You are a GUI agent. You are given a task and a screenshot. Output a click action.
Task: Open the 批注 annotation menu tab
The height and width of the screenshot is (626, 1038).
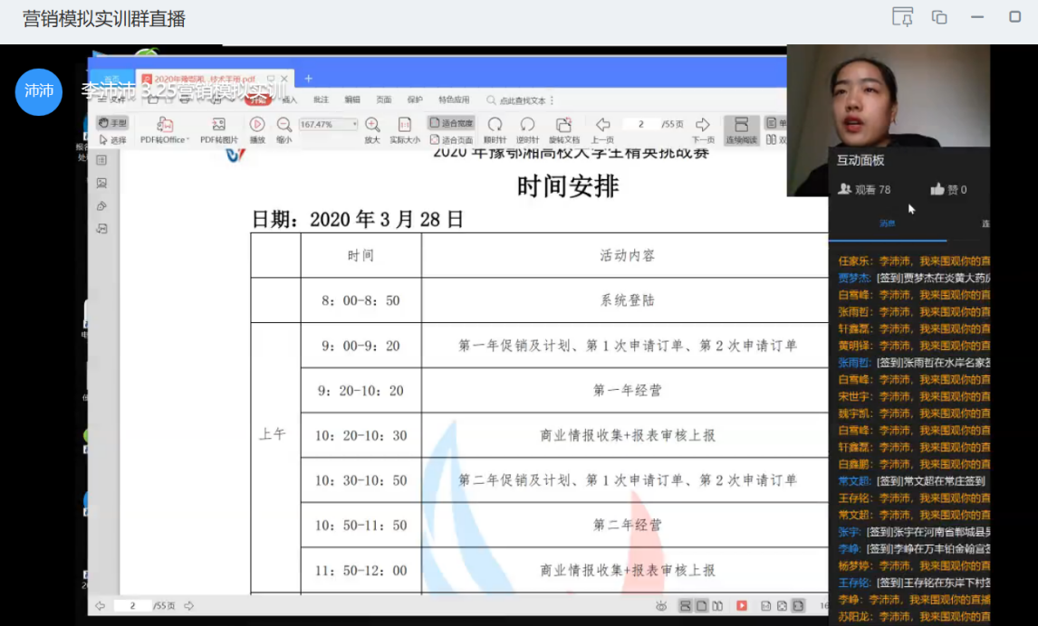(x=321, y=100)
